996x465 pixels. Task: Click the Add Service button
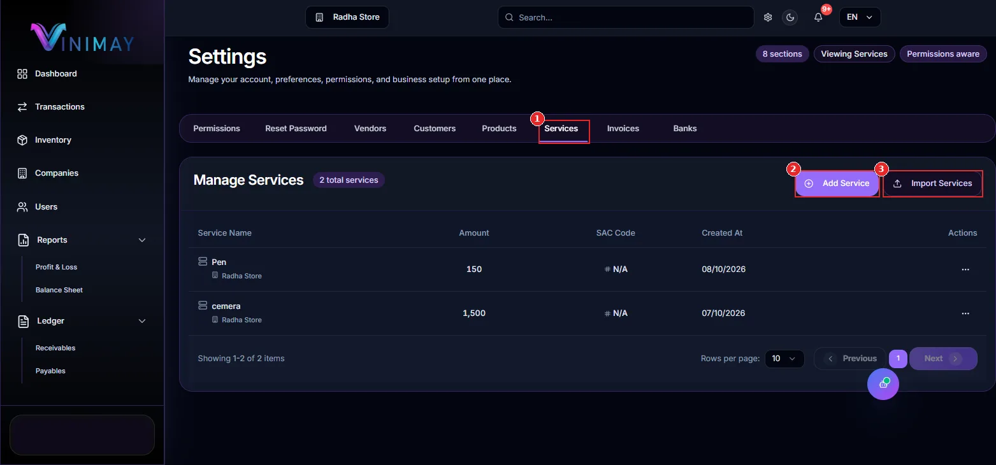[837, 183]
